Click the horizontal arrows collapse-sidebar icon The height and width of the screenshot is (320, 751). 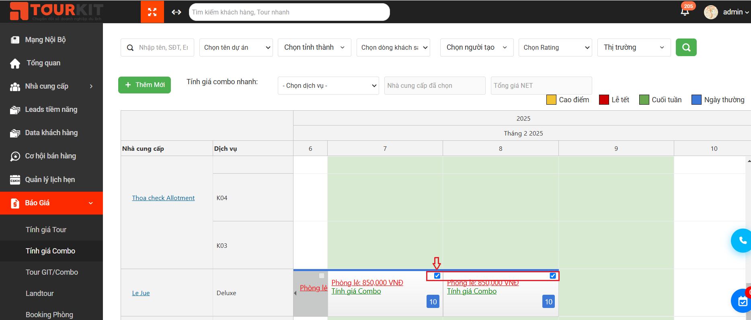pos(176,12)
